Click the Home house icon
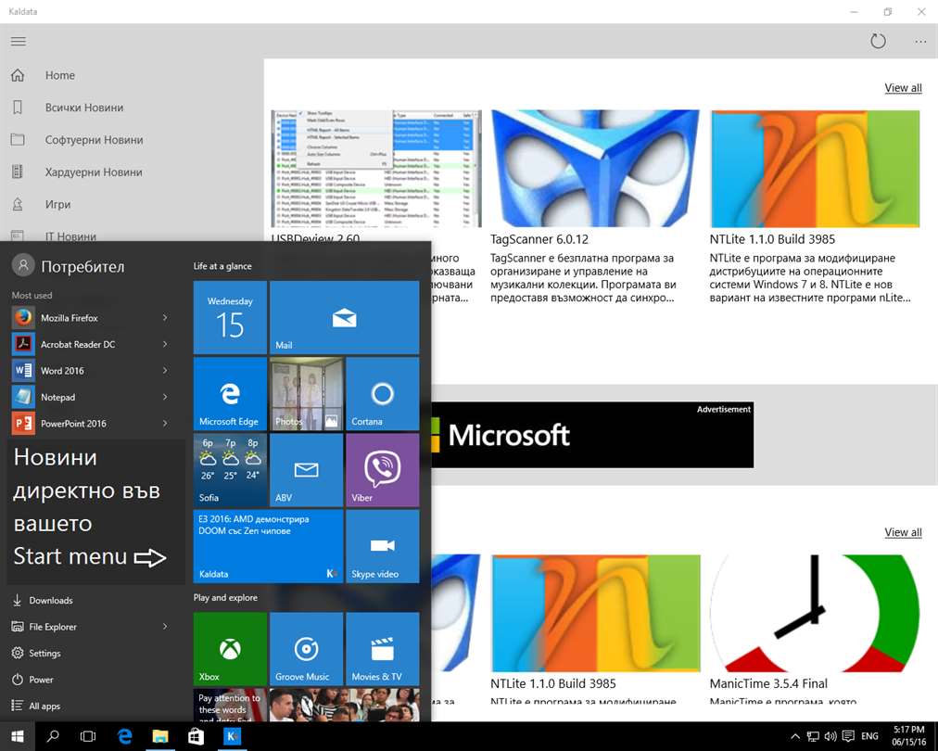Screen dimensions: 938x751 click(18, 75)
